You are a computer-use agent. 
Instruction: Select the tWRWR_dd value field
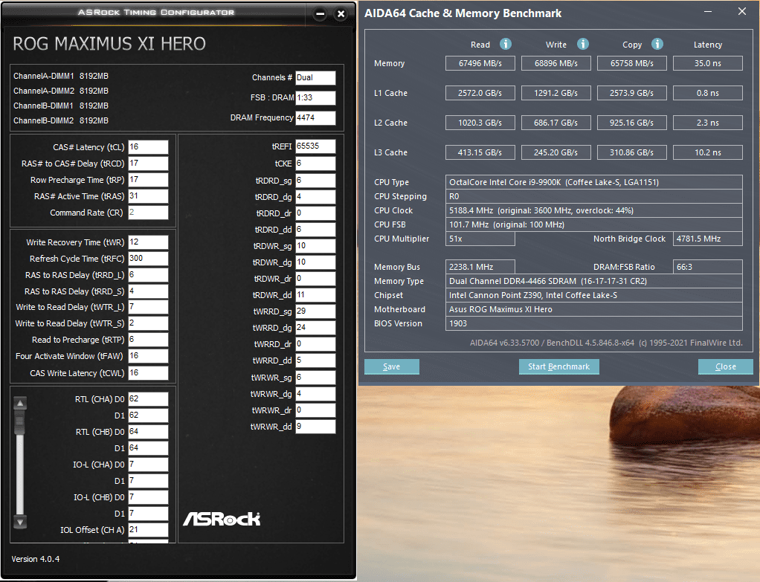coord(315,427)
